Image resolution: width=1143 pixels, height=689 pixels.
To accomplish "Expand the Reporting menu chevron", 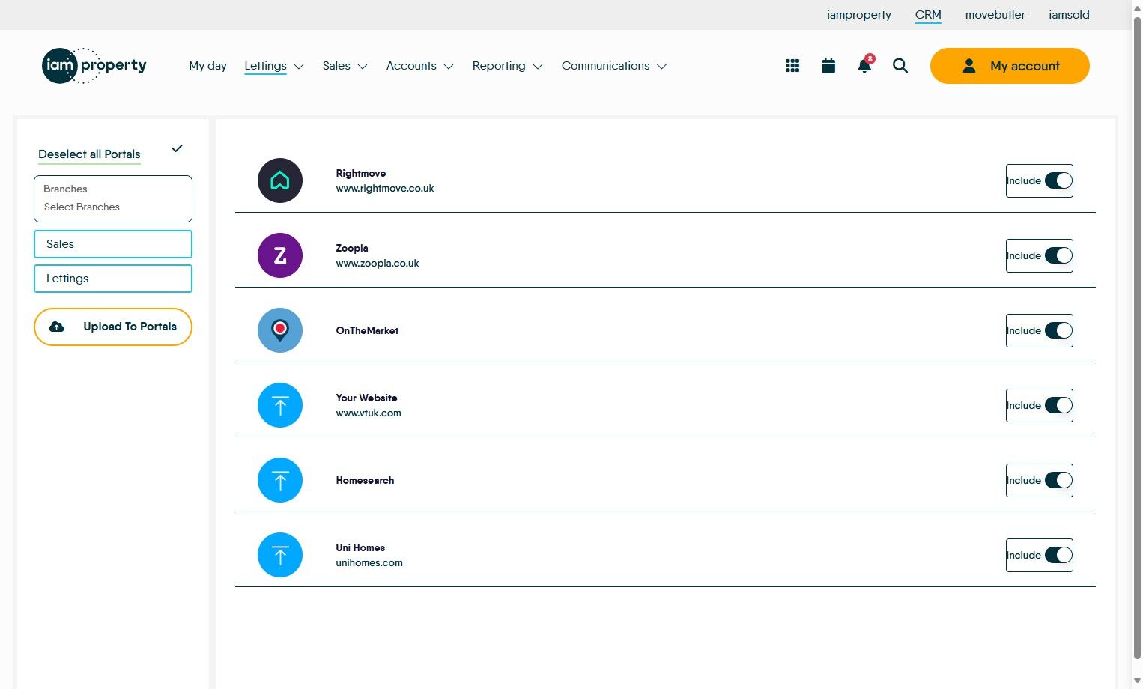I will [538, 67].
